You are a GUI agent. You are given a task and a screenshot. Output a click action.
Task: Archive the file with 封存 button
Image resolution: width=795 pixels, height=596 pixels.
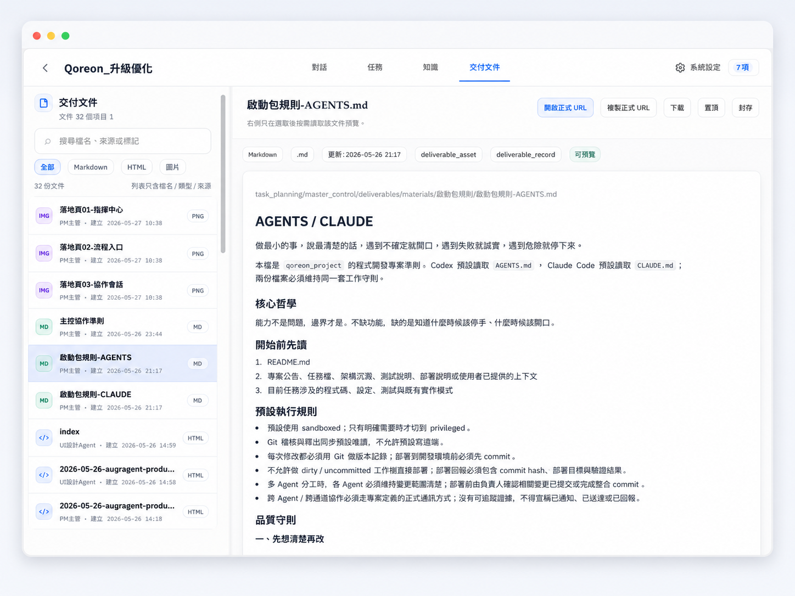[746, 108]
